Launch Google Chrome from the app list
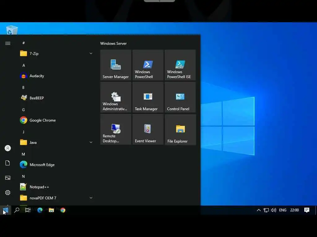317x237 pixels. (x=57, y=120)
